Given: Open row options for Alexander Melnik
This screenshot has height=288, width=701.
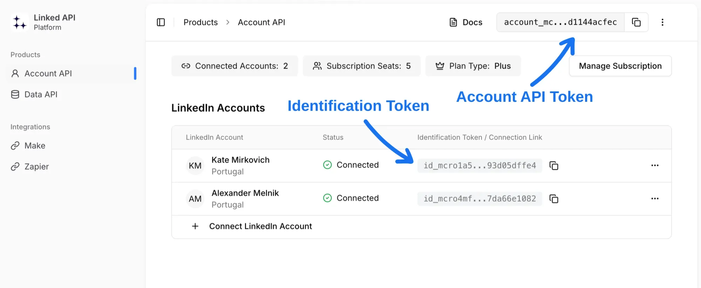Looking at the screenshot, I should [655, 198].
